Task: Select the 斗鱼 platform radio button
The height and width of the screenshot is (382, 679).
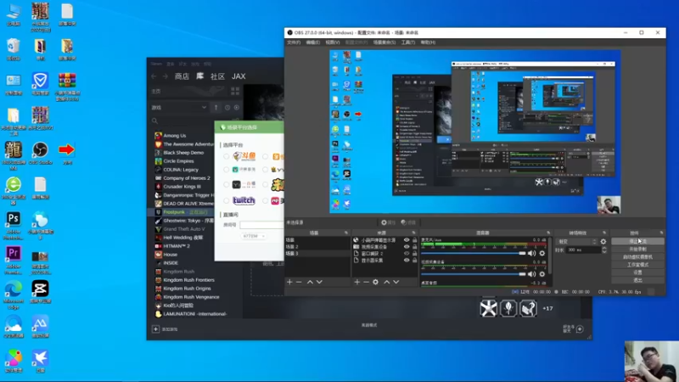Action: click(x=226, y=156)
